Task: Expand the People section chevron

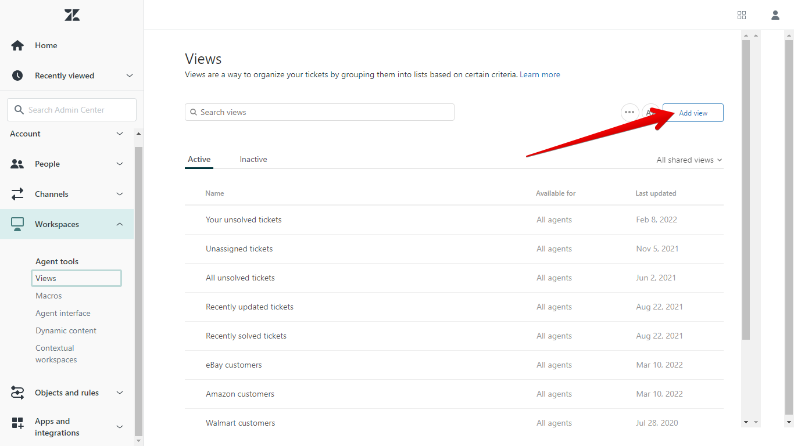Action: click(x=120, y=164)
